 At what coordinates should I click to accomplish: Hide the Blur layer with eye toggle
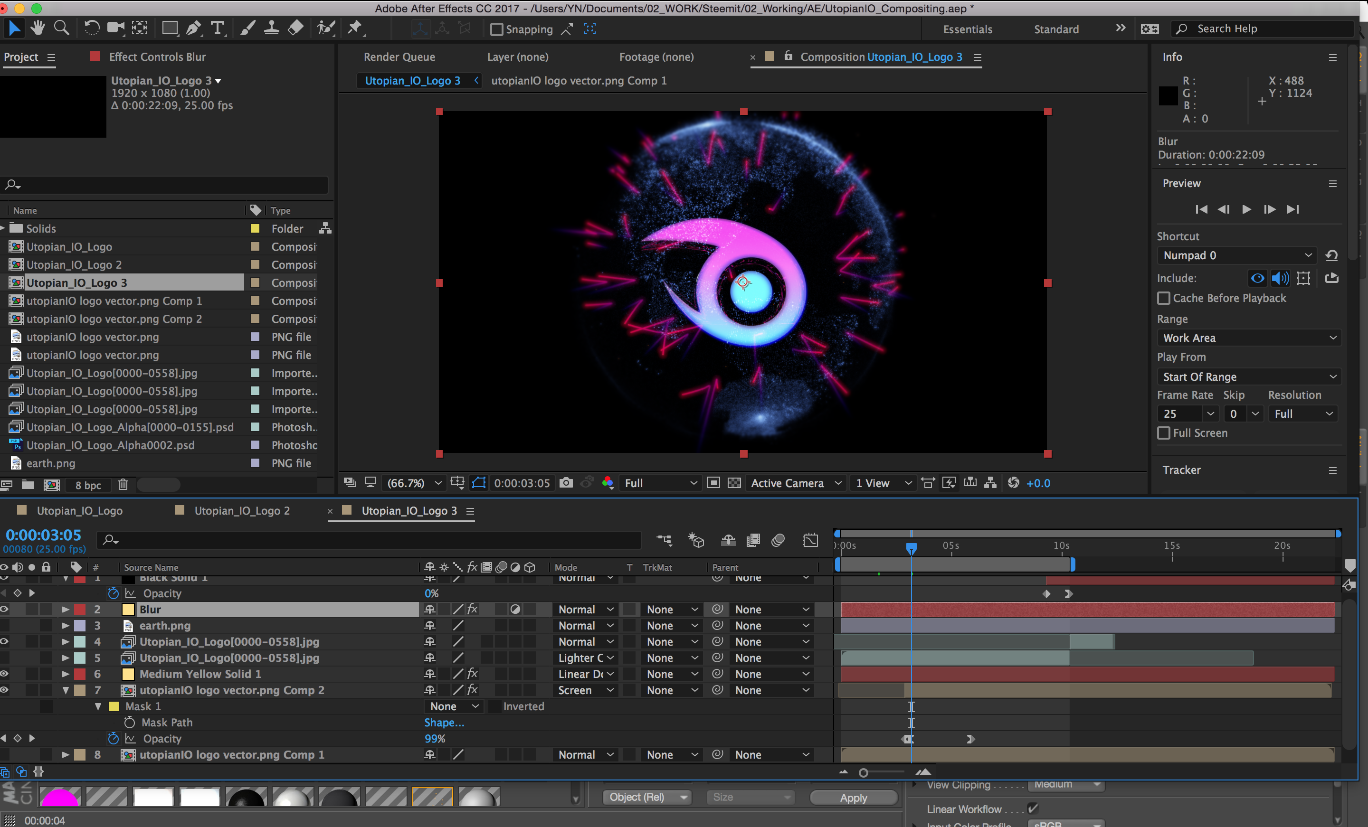(x=4, y=610)
